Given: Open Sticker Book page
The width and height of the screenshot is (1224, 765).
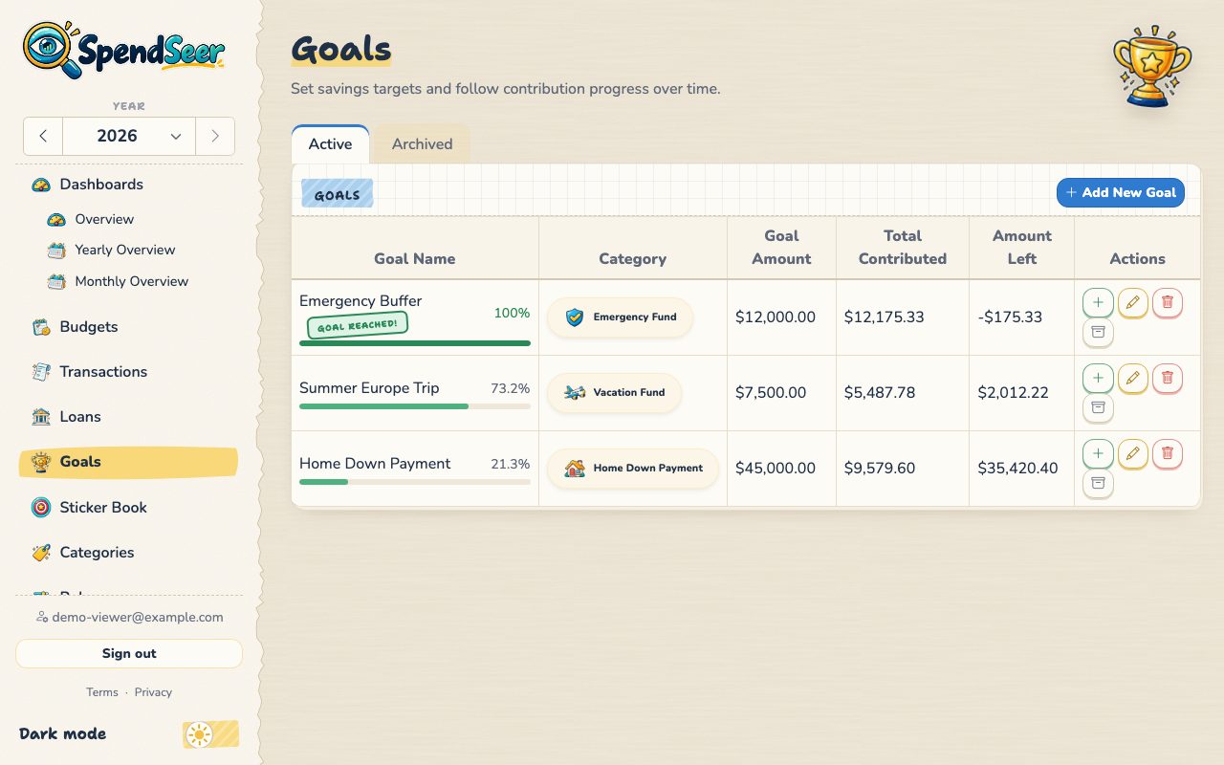Looking at the screenshot, I should [129, 508].
